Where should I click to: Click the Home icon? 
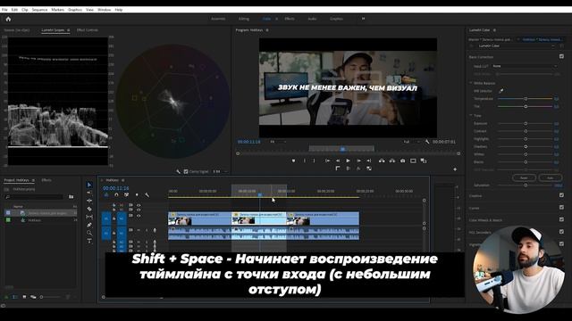tap(8, 20)
